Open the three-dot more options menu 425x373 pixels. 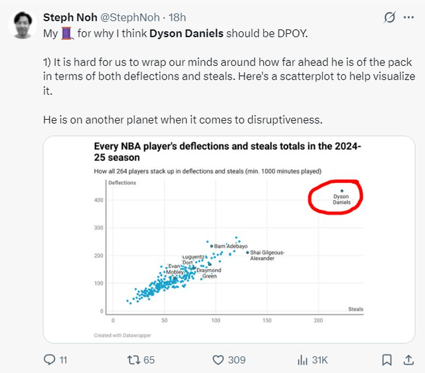(409, 17)
